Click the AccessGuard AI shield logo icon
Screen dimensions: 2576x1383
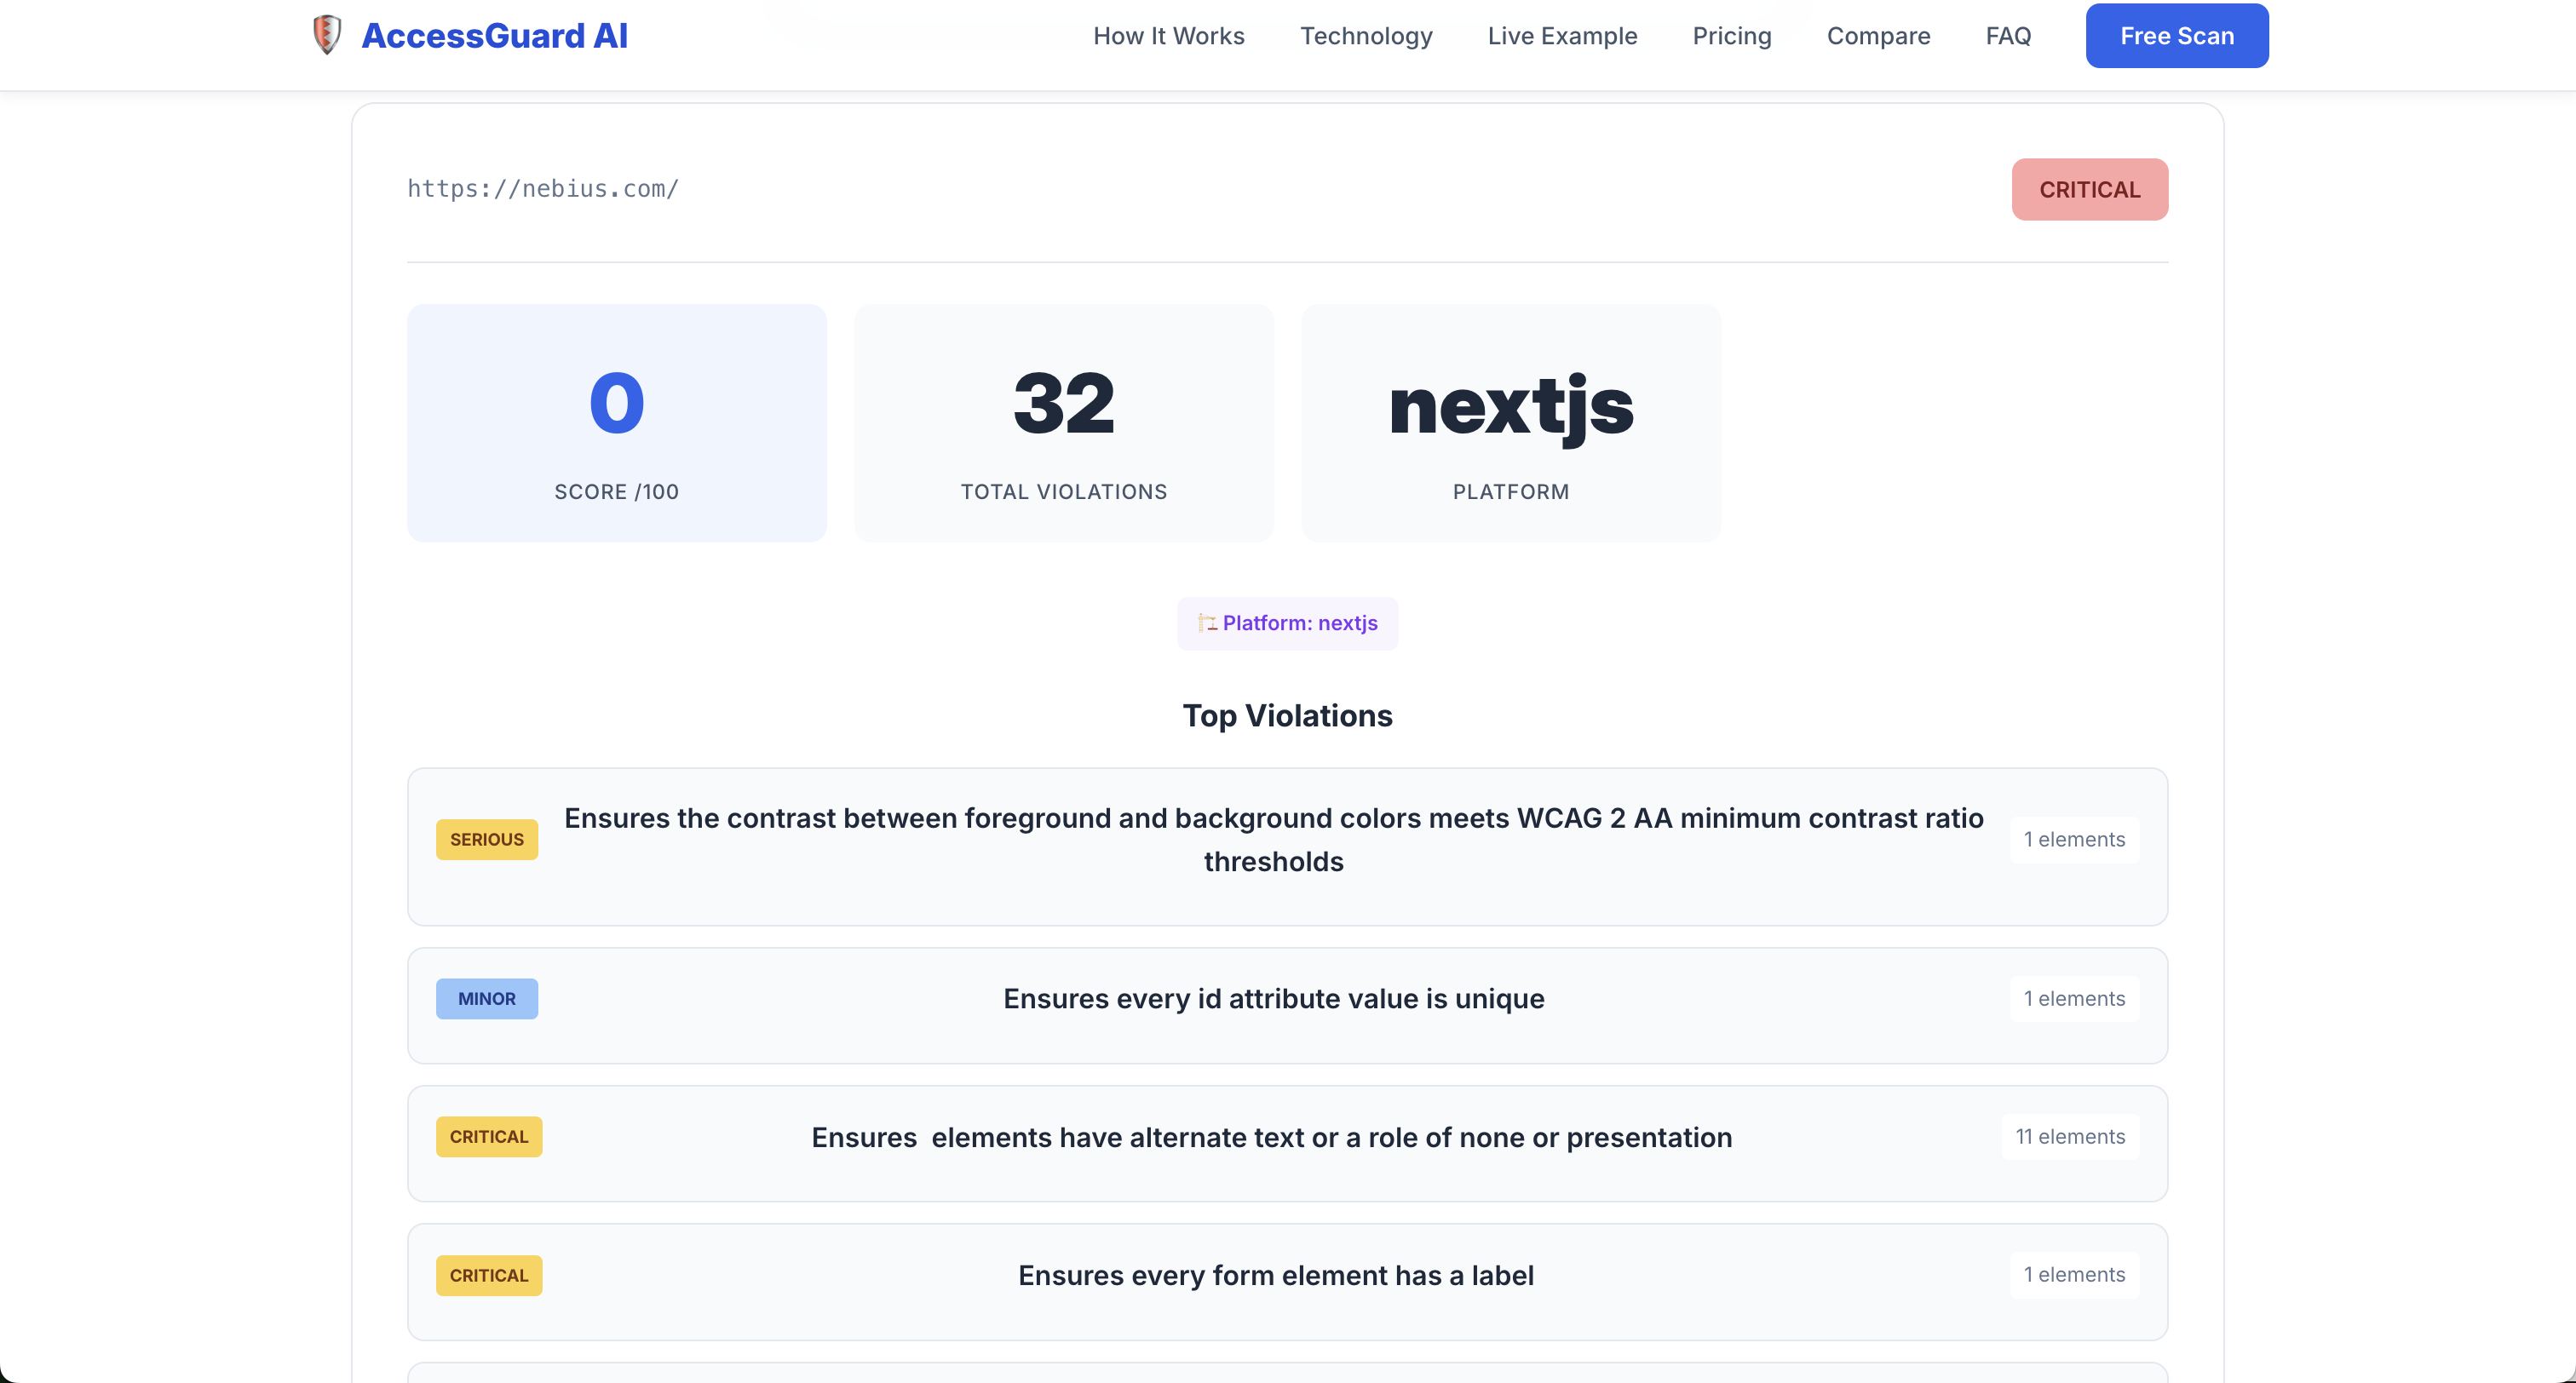pos(327,35)
